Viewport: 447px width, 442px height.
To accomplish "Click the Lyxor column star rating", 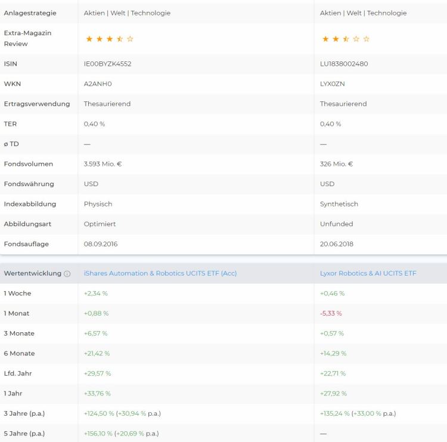I will pos(346,39).
